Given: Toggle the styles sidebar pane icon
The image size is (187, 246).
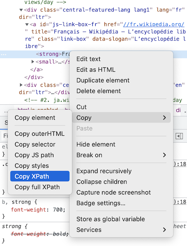Looking at the screenshot, I should (x=179, y=136).
